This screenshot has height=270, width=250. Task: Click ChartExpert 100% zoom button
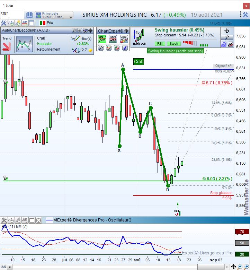(x=113, y=39)
